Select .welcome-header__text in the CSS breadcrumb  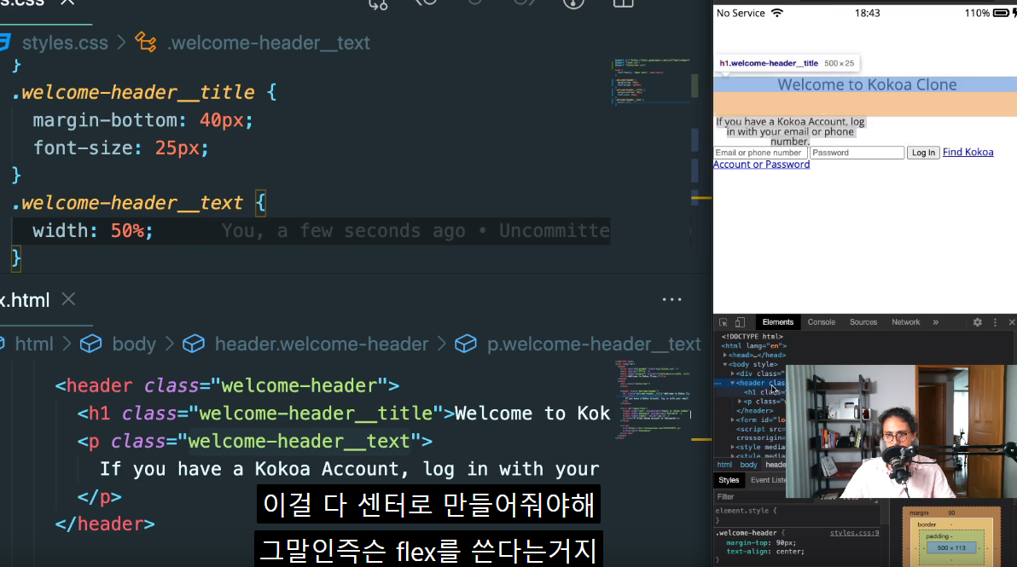click(x=269, y=43)
